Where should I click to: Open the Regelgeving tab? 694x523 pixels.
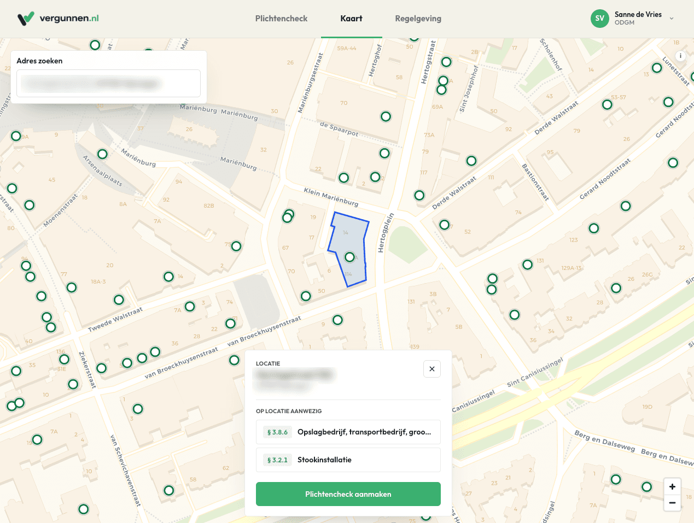pyautogui.click(x=418, y=19)
